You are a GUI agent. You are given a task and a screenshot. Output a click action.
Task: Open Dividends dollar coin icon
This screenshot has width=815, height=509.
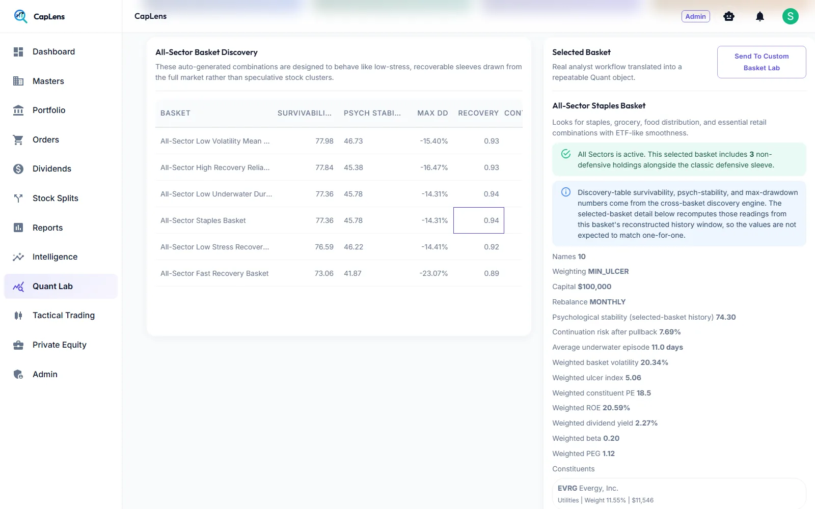(x=18, y=169)
